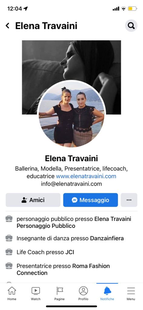This screenshot has width=143, height=310.
Task: Open the JCI workplace link
Action: (x=70, y=252)
